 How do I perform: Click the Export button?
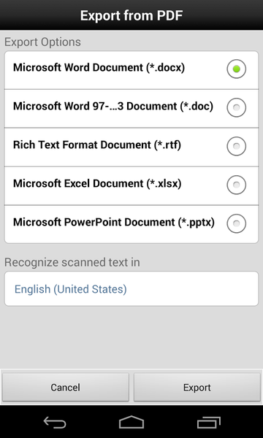pos(197,387)
